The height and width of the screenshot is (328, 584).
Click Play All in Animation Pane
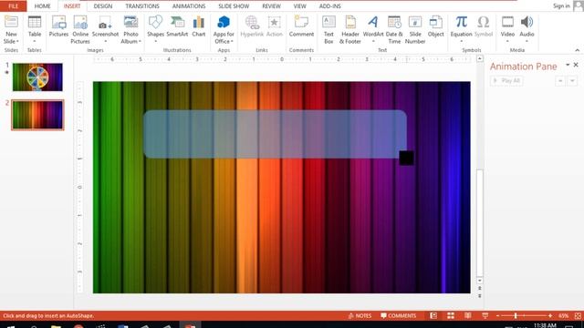(506, 81)
